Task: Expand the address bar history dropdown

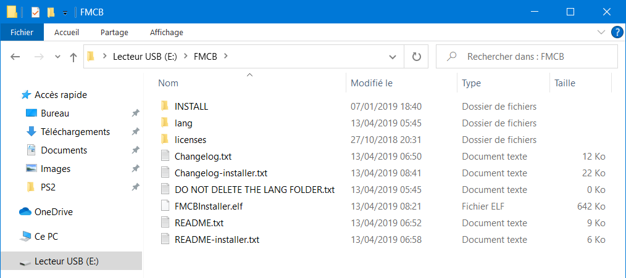Action: tap(393, 57)
